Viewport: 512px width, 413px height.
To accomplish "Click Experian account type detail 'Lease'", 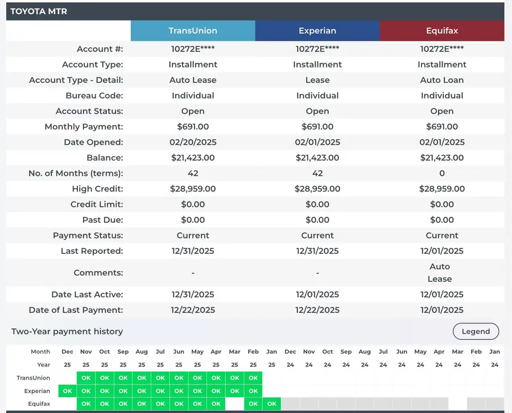I will coord(317,80).
